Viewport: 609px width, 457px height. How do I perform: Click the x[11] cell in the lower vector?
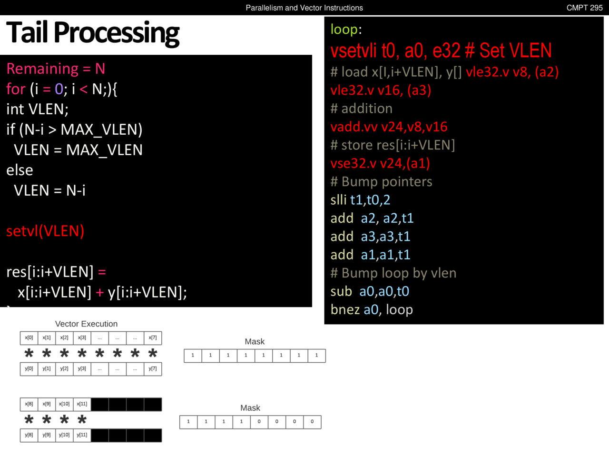click(x=82, y=404)
